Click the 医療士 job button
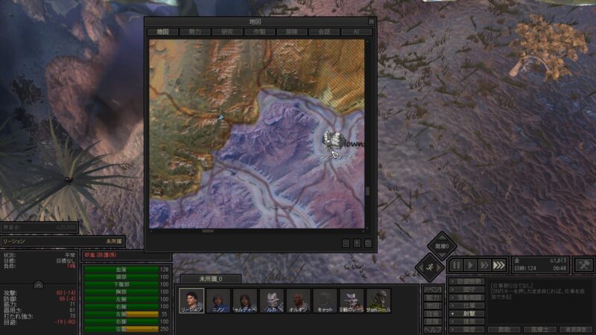 click(539, 330)
